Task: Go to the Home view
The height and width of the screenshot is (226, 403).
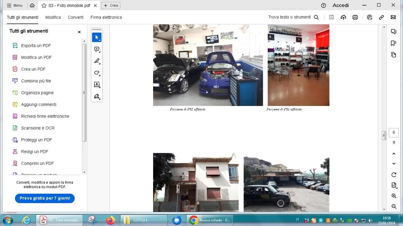Action: 32,5
